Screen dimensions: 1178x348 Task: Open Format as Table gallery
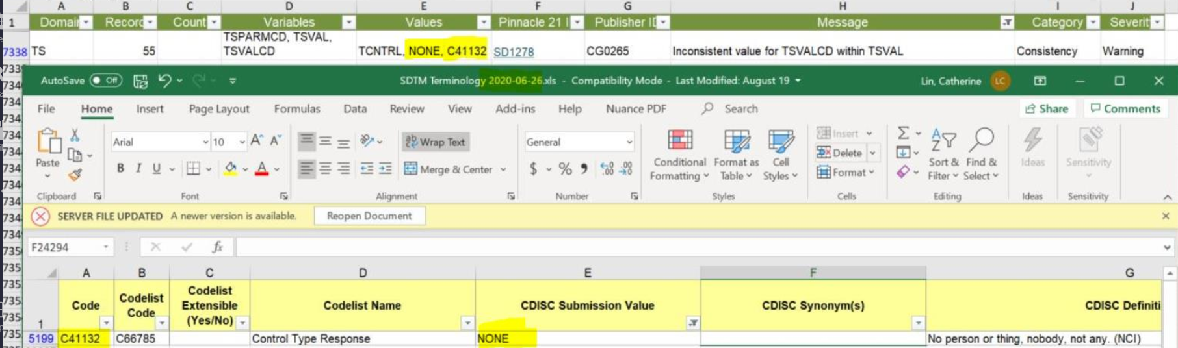click(x=737, y=156)
